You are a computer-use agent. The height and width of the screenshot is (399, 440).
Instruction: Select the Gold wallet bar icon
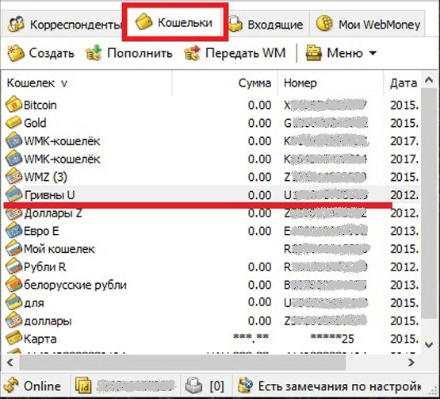click(x=13, y=123)
